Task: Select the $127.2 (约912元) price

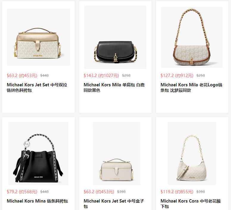Action: tap(177, 76)
